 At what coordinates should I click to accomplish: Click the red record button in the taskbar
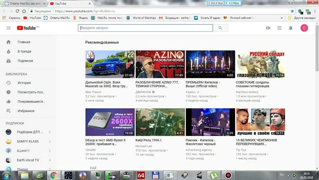click(x=228, y=175)
